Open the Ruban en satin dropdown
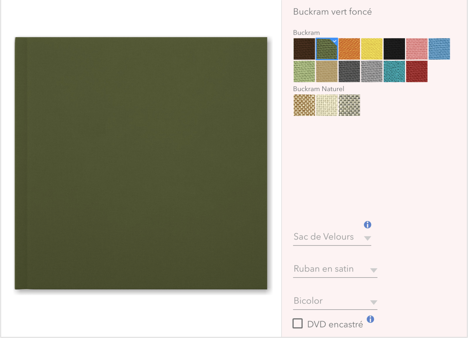 pos(335,269)
